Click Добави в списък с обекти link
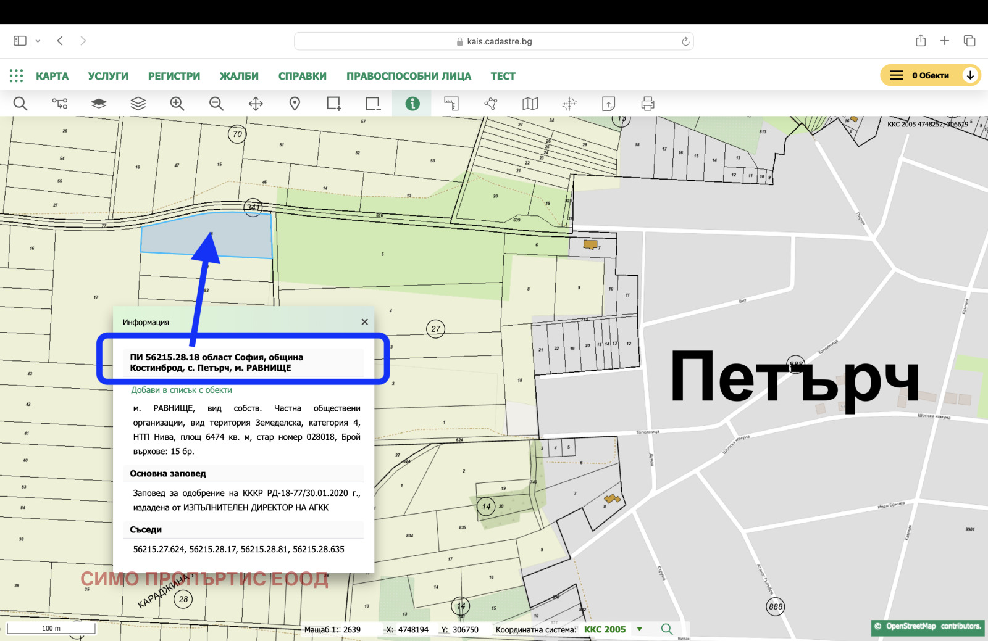The width and height of the screenshot is (988, 641). pyautogui.click(x=182, y=390)
